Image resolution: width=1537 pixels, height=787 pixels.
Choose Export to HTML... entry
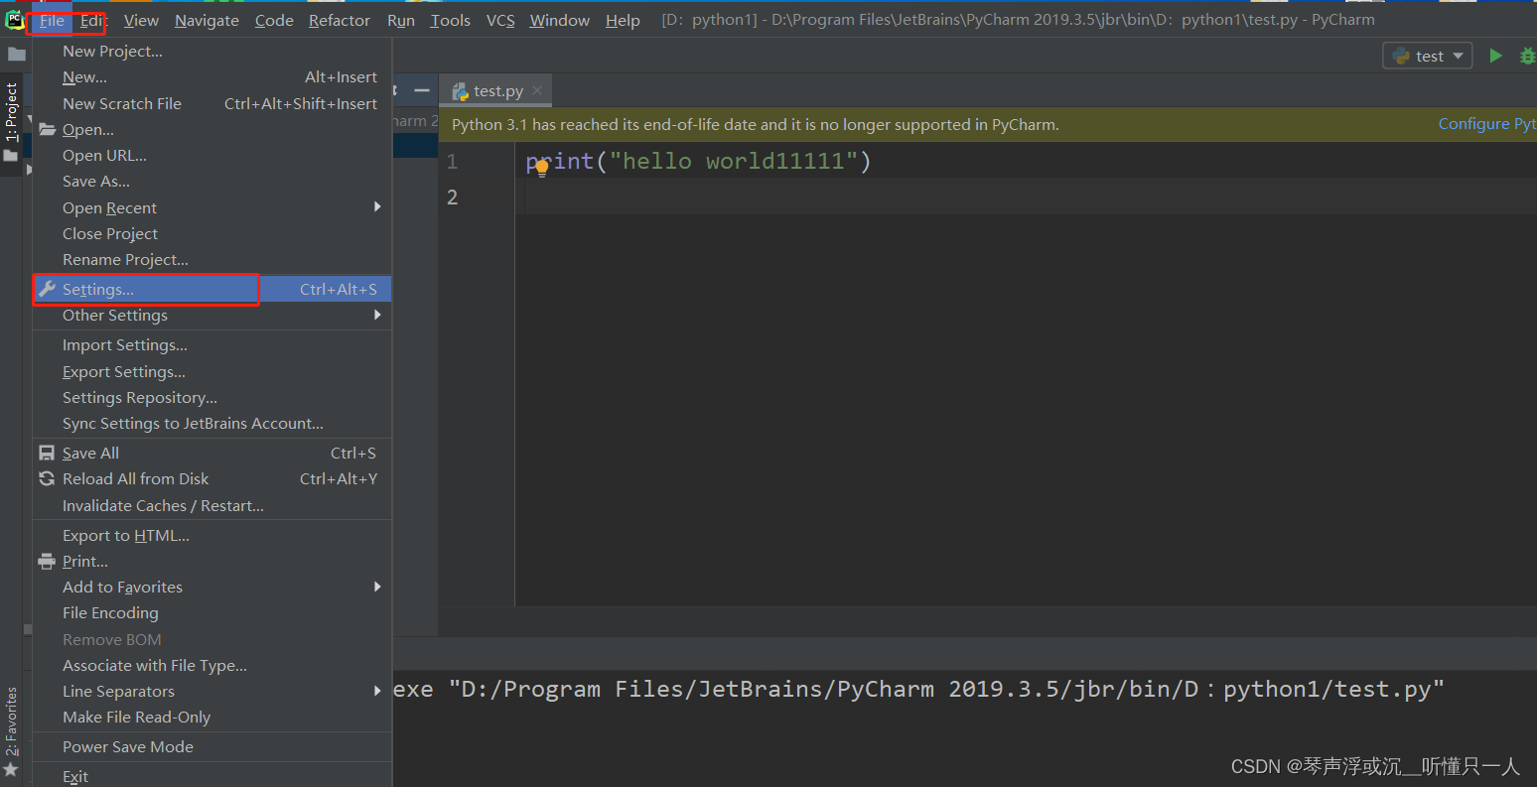(x=212, y=535)
